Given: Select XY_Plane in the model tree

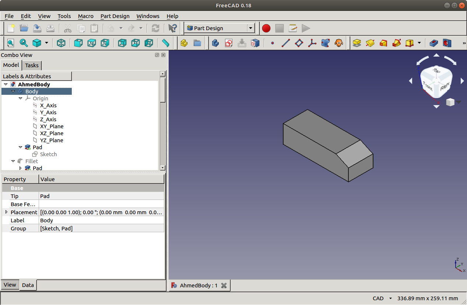Looking at the screenshot, I should point(52,126).
